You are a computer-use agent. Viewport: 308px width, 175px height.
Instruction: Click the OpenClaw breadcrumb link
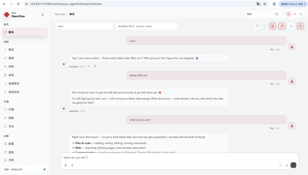tap(60, 14)
